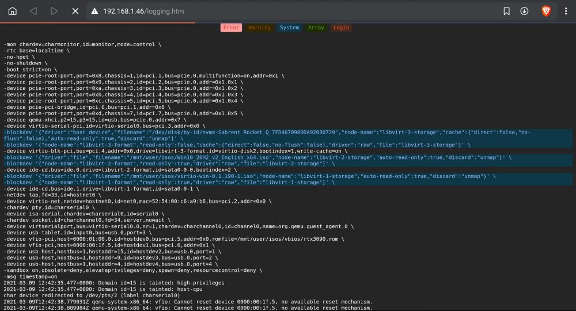Open the not-secure warning triangle icon
576x311 pixels.
95,11
